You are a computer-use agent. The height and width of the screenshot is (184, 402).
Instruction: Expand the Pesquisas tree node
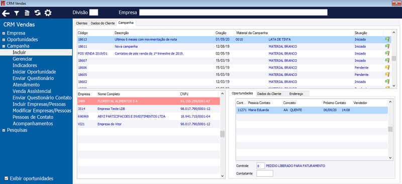click(4, 130)
